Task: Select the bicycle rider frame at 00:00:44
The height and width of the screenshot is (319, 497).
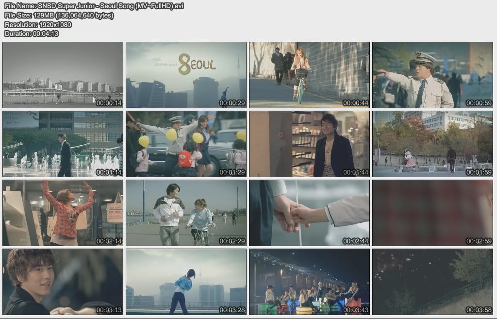Action: click(x=309, y=75)
